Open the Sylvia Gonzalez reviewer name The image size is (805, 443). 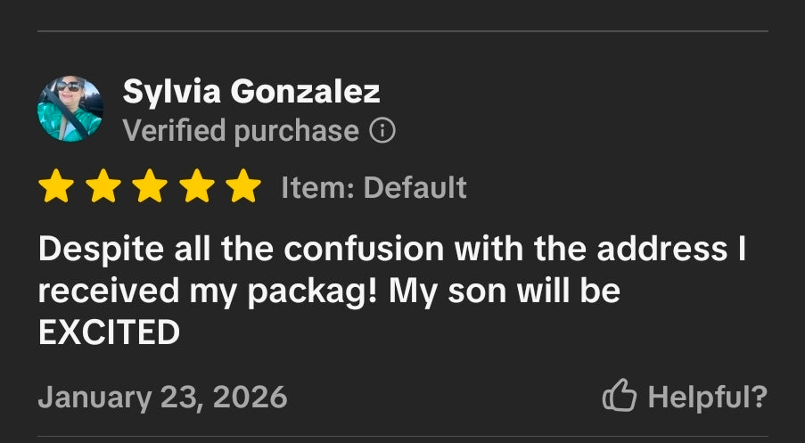(251, 92)
